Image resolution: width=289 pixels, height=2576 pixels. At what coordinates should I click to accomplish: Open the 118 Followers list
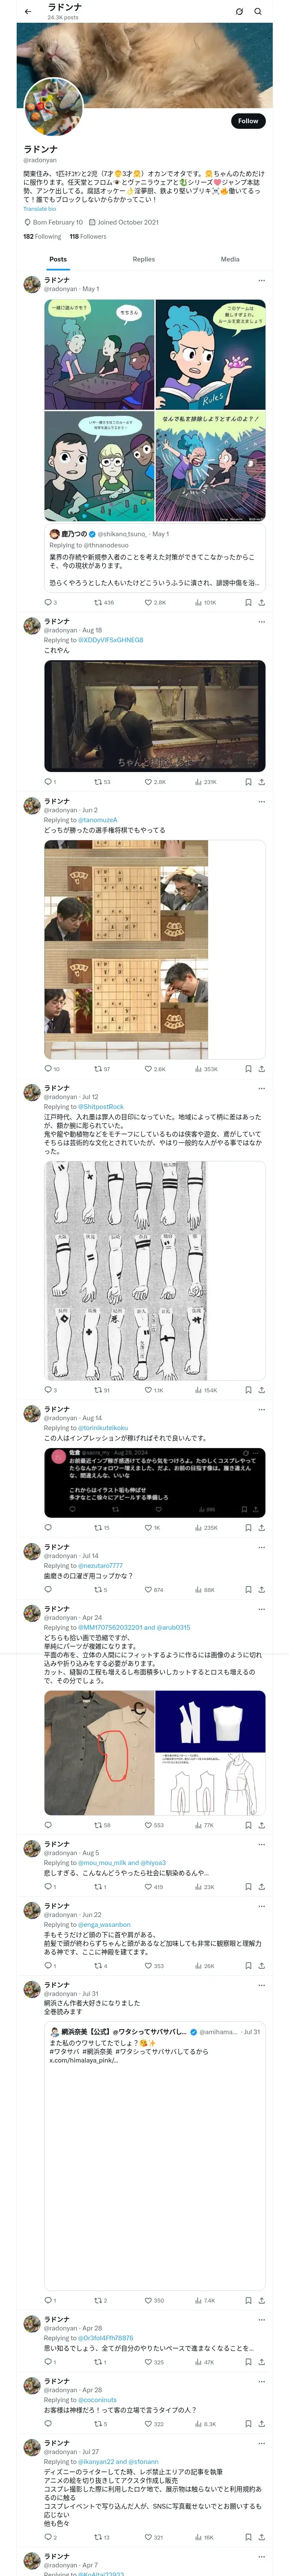(x=88, y=237)
